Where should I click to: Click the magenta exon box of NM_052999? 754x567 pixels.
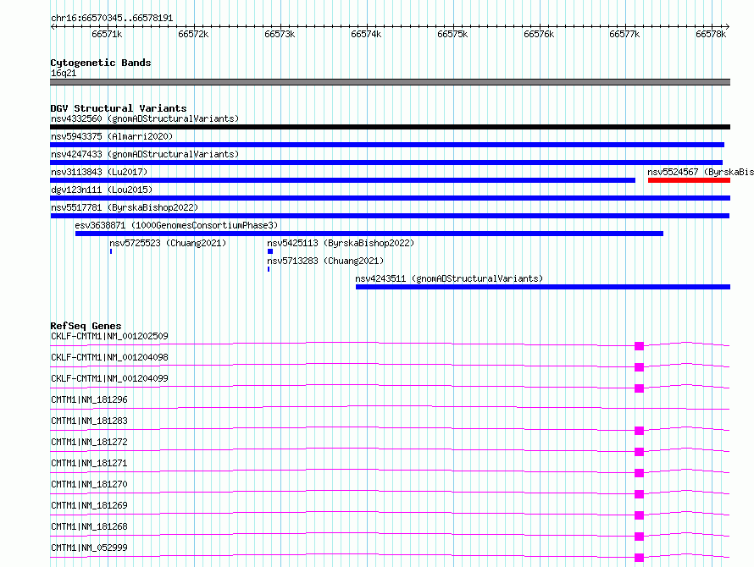tap(639, 558)
